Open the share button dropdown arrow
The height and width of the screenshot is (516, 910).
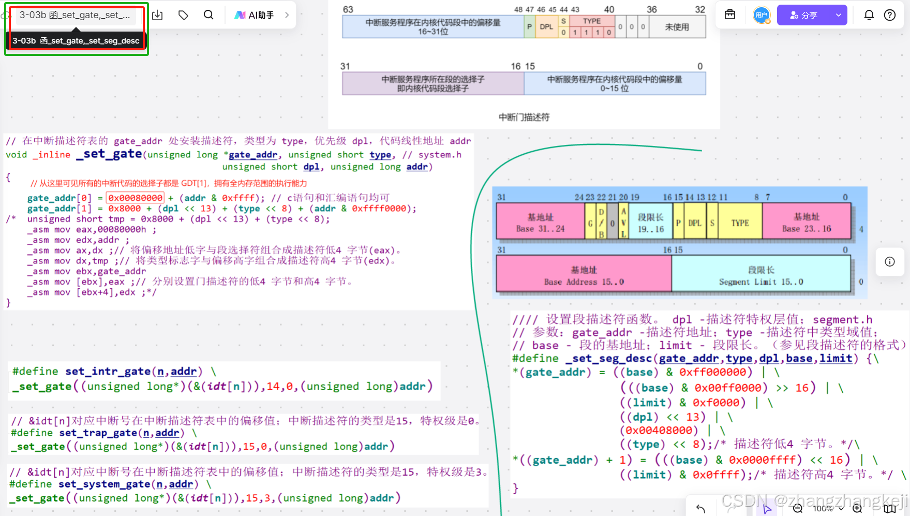pos(839,15)
